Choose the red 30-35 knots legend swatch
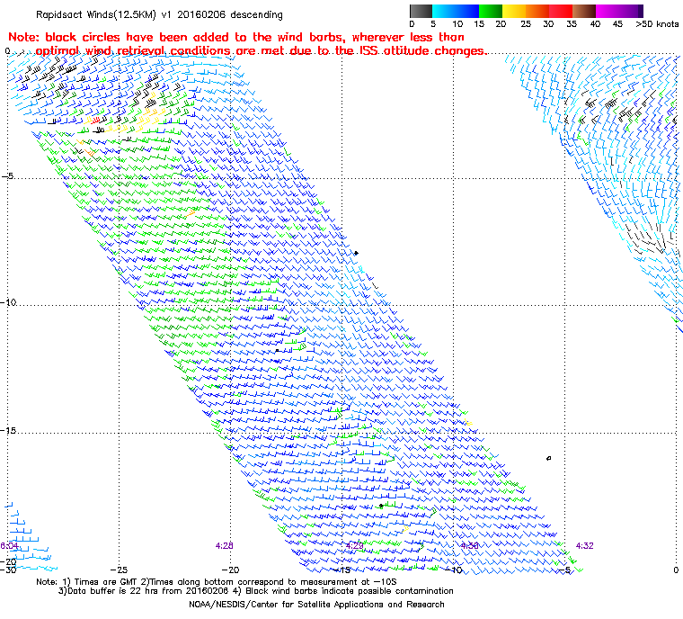Screen dimensions: 683x619 point(561,11)
